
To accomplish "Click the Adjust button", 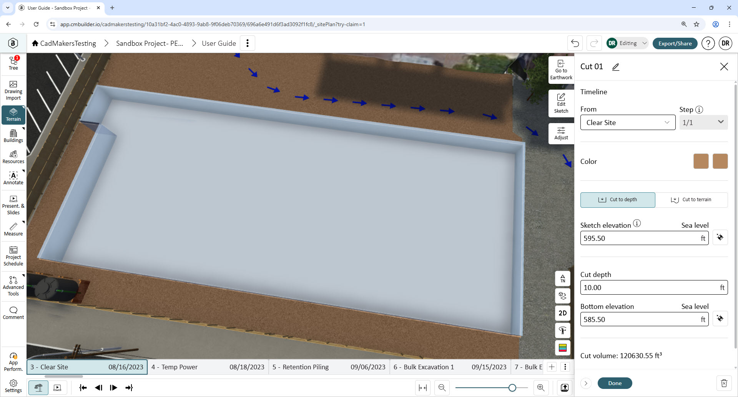I will click(x=561, y=133).
